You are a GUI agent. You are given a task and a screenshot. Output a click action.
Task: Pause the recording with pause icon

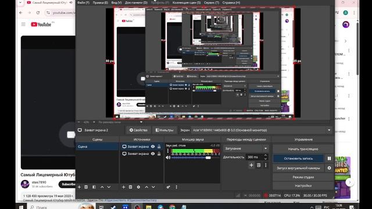pyautogui.click(x=330, y=158)
